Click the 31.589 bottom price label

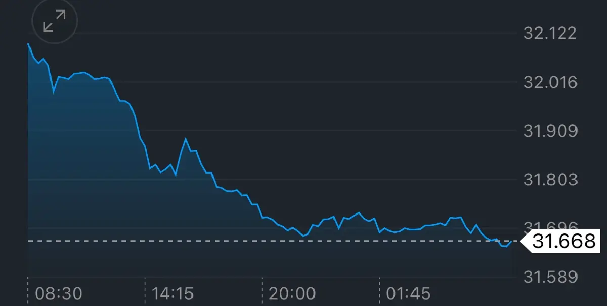[550, 277]
